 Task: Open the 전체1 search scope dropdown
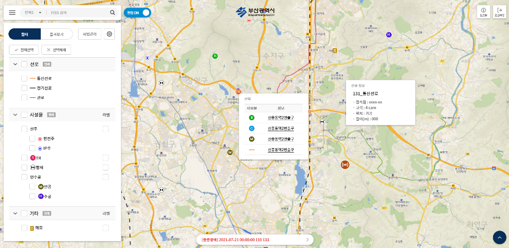(31, 12)
